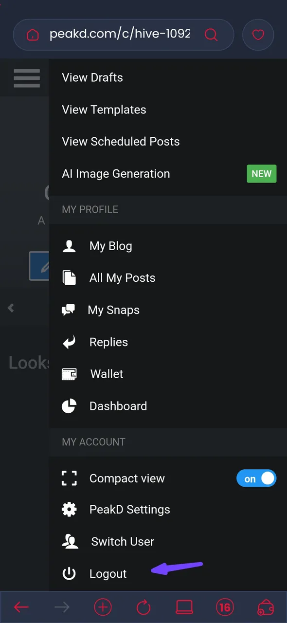Tap the left chevron behind the menu

tap(11, 308)
